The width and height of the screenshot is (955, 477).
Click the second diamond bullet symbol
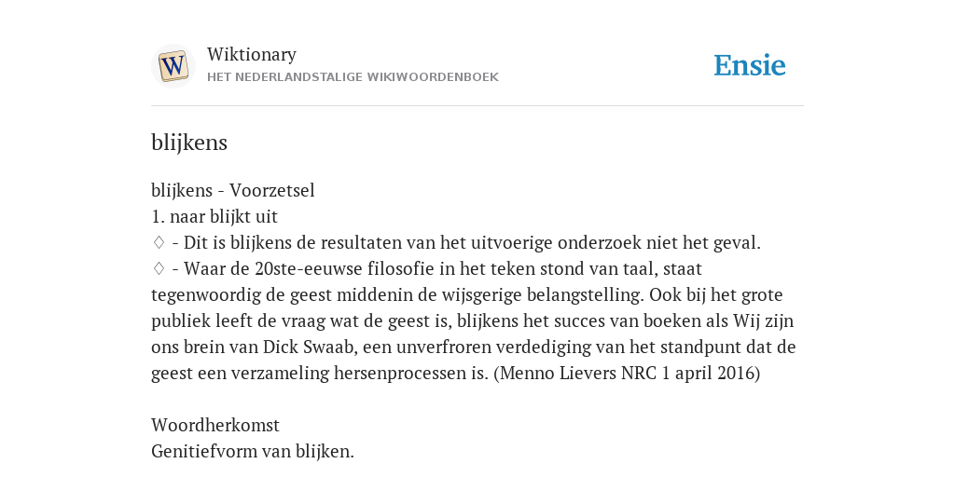pos(159,268)
